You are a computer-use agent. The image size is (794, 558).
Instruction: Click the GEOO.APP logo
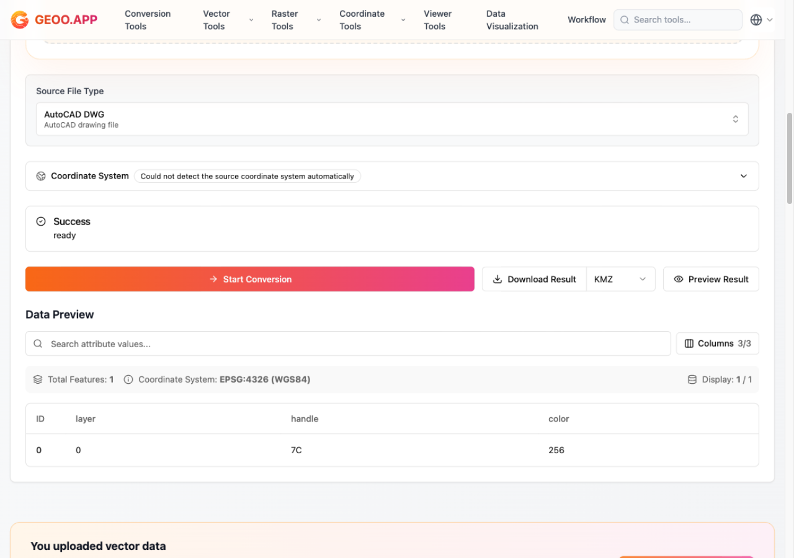coord(55,20)
